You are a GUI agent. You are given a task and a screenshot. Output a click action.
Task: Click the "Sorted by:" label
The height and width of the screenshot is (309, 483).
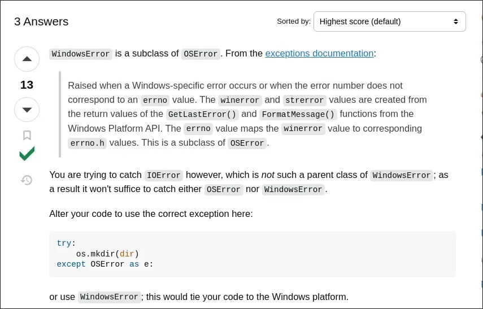[293, 21]
